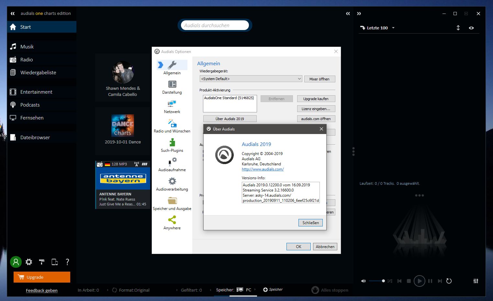The height and width of the screenshot is (301, 493).
Task: Open the Dateibrowser
Action: pos(41,137)
